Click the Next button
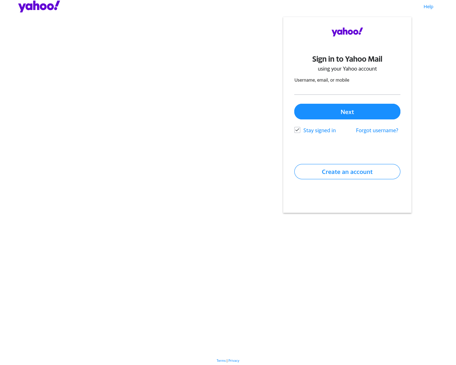Screen dimensions: 456x365 (347, 112)
